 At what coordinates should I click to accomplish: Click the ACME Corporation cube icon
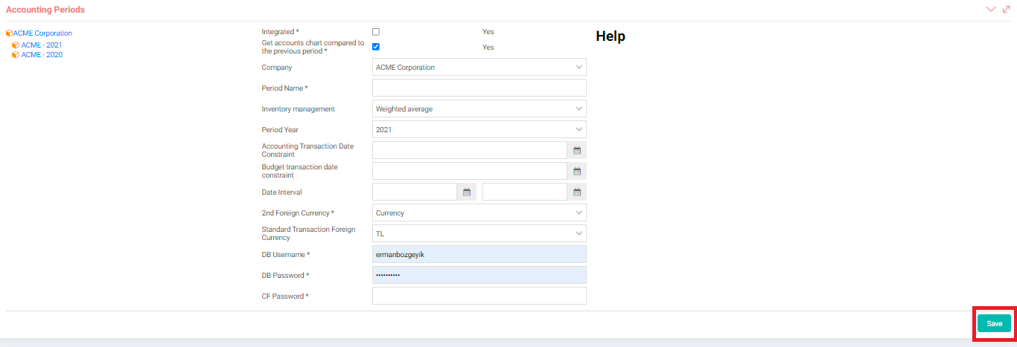(x=9, y=33)
